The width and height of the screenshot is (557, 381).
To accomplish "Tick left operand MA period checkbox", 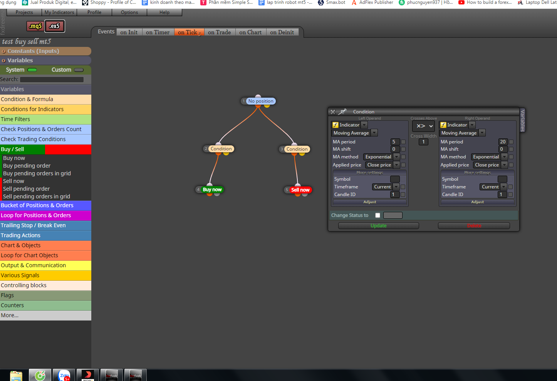I will [403, 142].
